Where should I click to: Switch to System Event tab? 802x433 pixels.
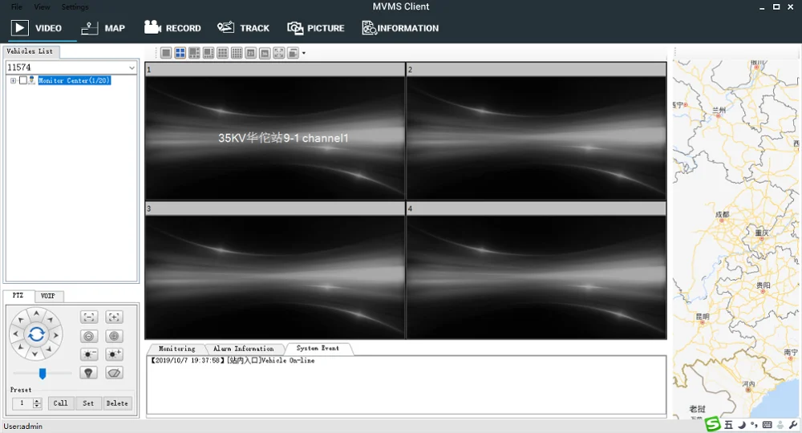(318, 348)
